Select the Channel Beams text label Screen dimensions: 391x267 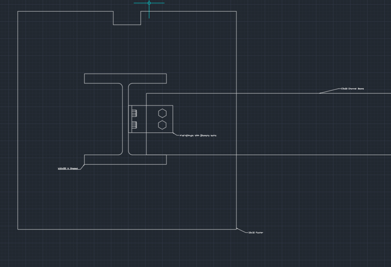tap(352, 89)
